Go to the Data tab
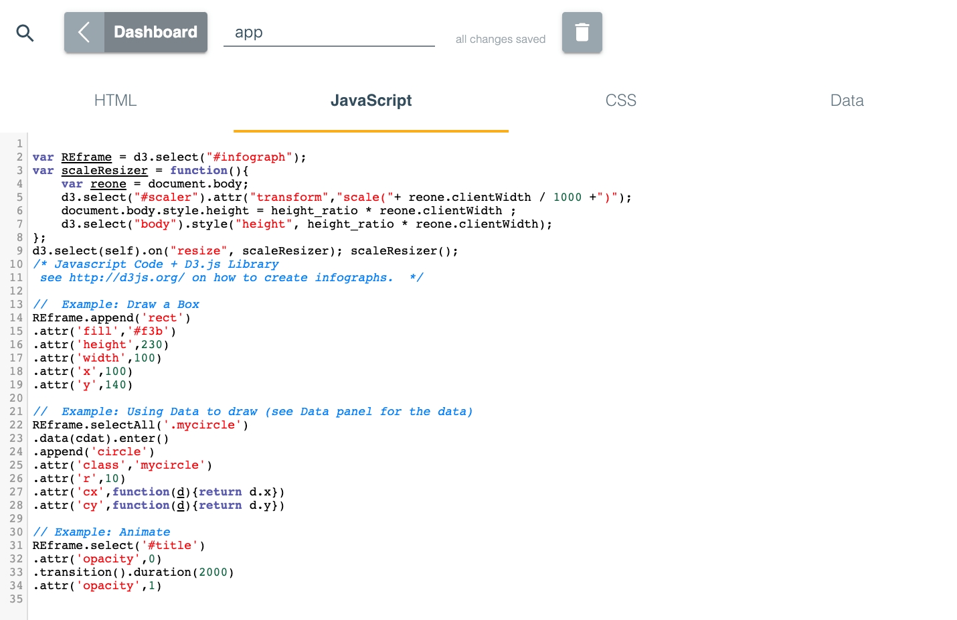This screenshot has width=957, height=620. (847, 100)
